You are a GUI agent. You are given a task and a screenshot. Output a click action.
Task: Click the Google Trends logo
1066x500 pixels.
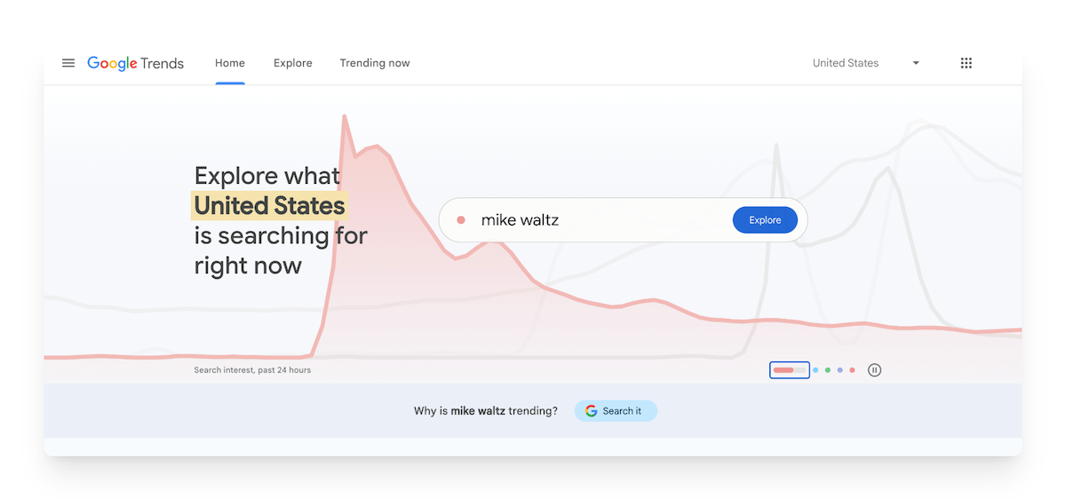tap(135, 63)
